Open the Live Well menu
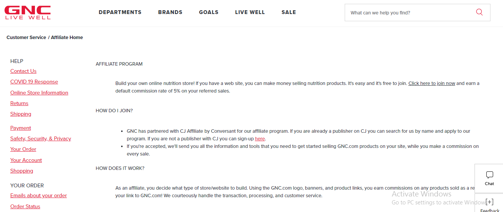Screen dimensions: 503x212 coord(250,13)
